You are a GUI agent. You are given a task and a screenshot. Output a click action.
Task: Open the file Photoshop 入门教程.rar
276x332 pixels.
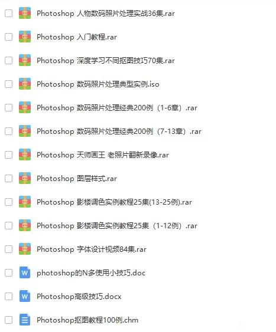coord(77,37)
